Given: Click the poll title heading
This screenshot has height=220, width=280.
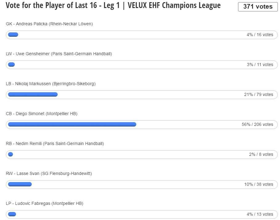Looking at the screenshot, I should (113, 6).
